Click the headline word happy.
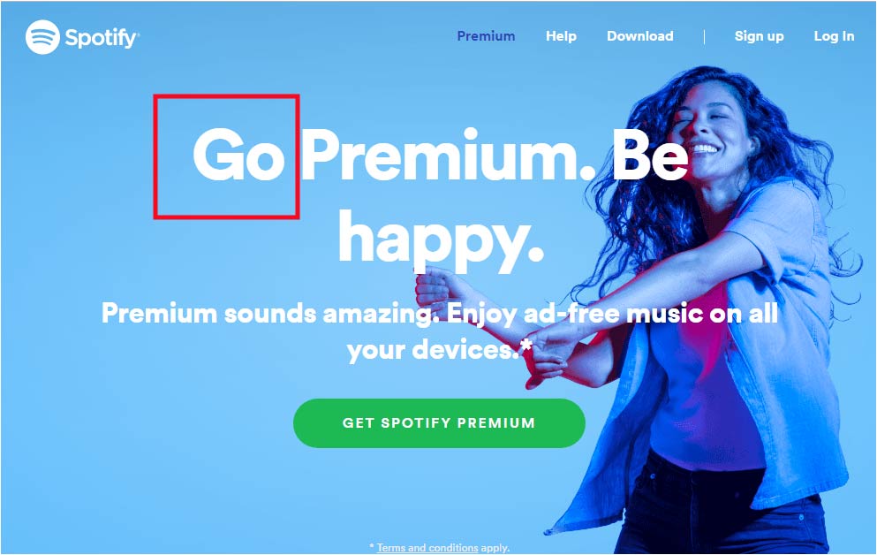 tap(441, 239)
